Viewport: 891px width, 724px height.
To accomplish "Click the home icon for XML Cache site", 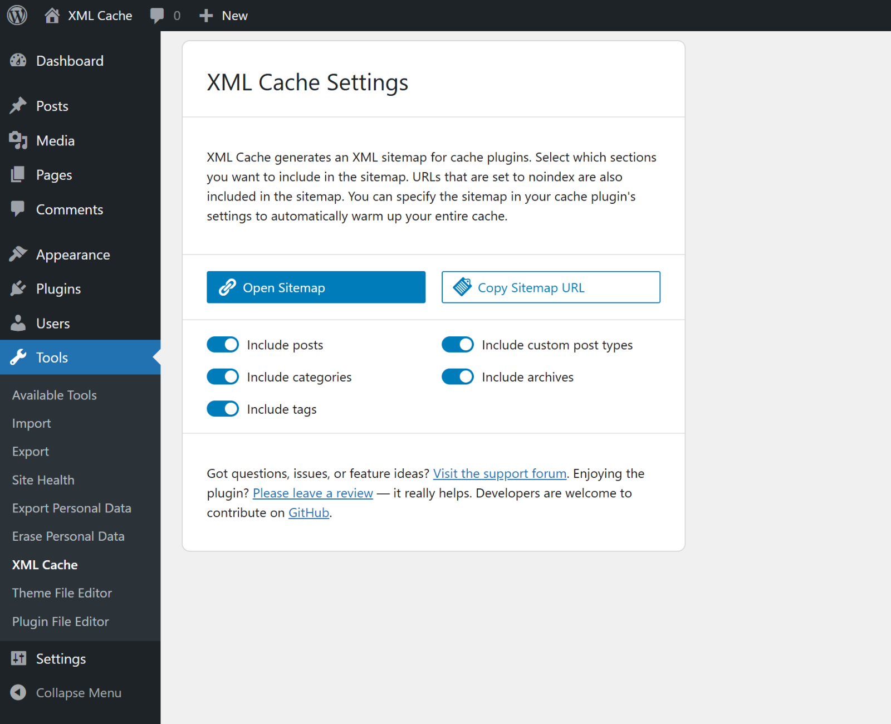I will [52, 15].
